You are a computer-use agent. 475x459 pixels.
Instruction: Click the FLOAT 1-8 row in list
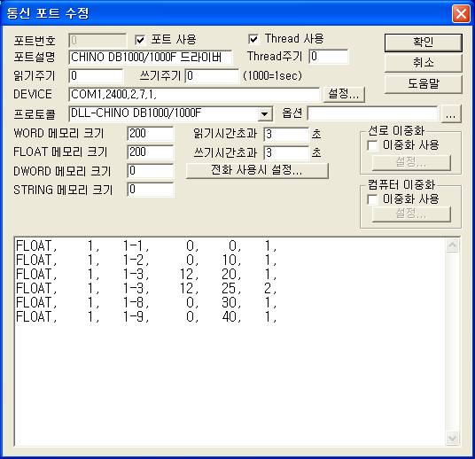pos(145,302)
